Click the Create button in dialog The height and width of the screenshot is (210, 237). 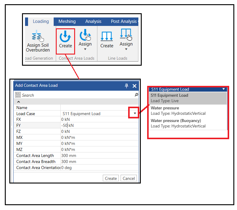tap(111, 178)
